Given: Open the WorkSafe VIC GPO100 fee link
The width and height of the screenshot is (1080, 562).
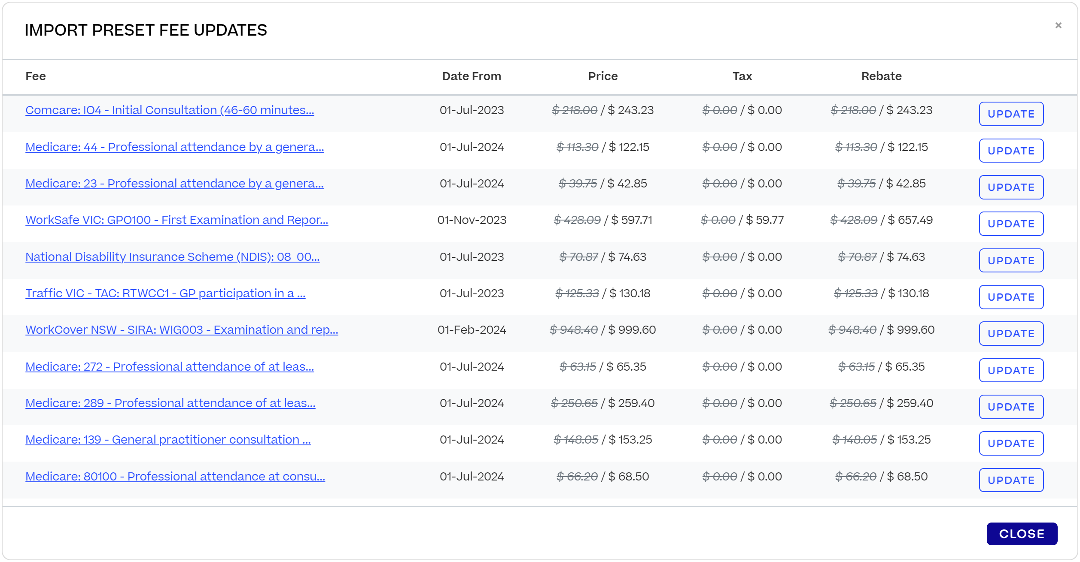Looking at the screenshot, I should 176,220.
